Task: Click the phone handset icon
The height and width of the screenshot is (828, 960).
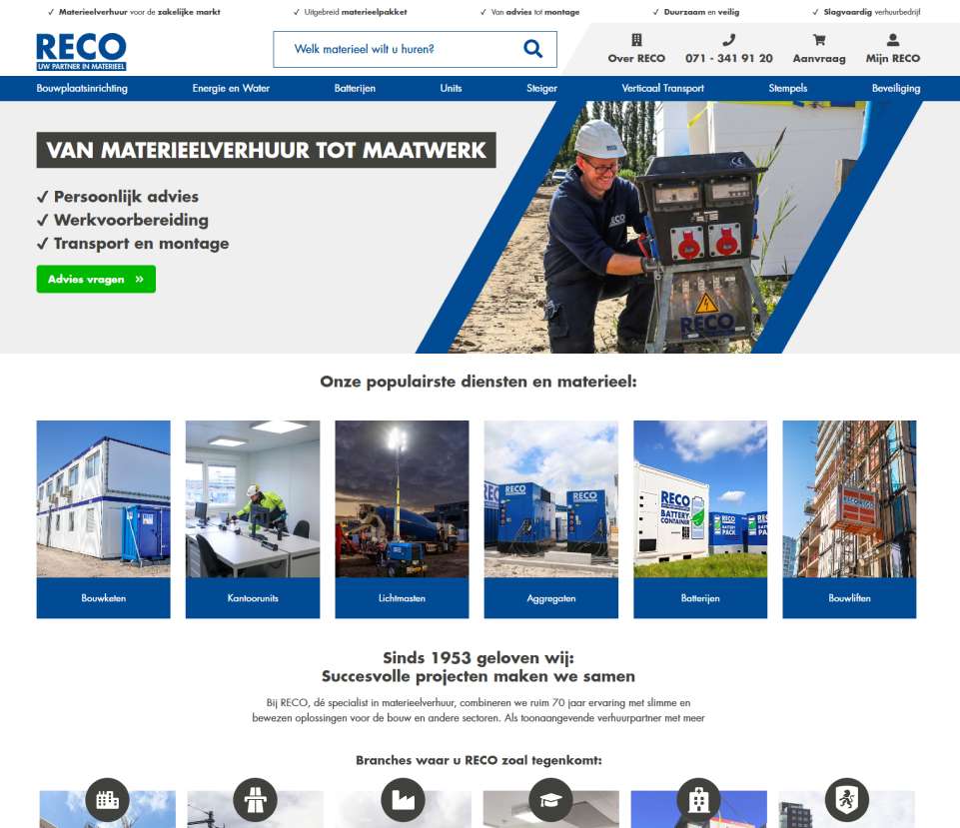Action: coord(728,40)
